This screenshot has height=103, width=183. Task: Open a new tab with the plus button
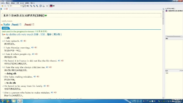pyautogui.click(x=1, y=9)
